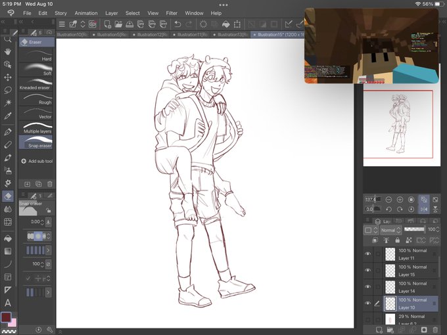Image resolution: width=447 pixels, height=335 pixels.
Task: Open the Edit menu
Action: click(x=43, y=13)
